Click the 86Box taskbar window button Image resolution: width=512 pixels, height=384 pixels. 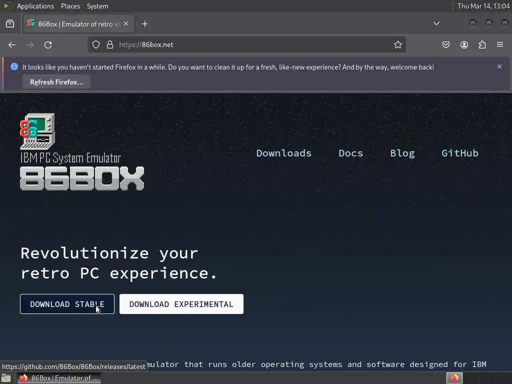tap(59, 378)
